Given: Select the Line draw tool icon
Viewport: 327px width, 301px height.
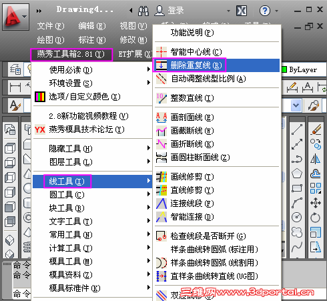Looking at the screenshot, I should tap(297, 129).
